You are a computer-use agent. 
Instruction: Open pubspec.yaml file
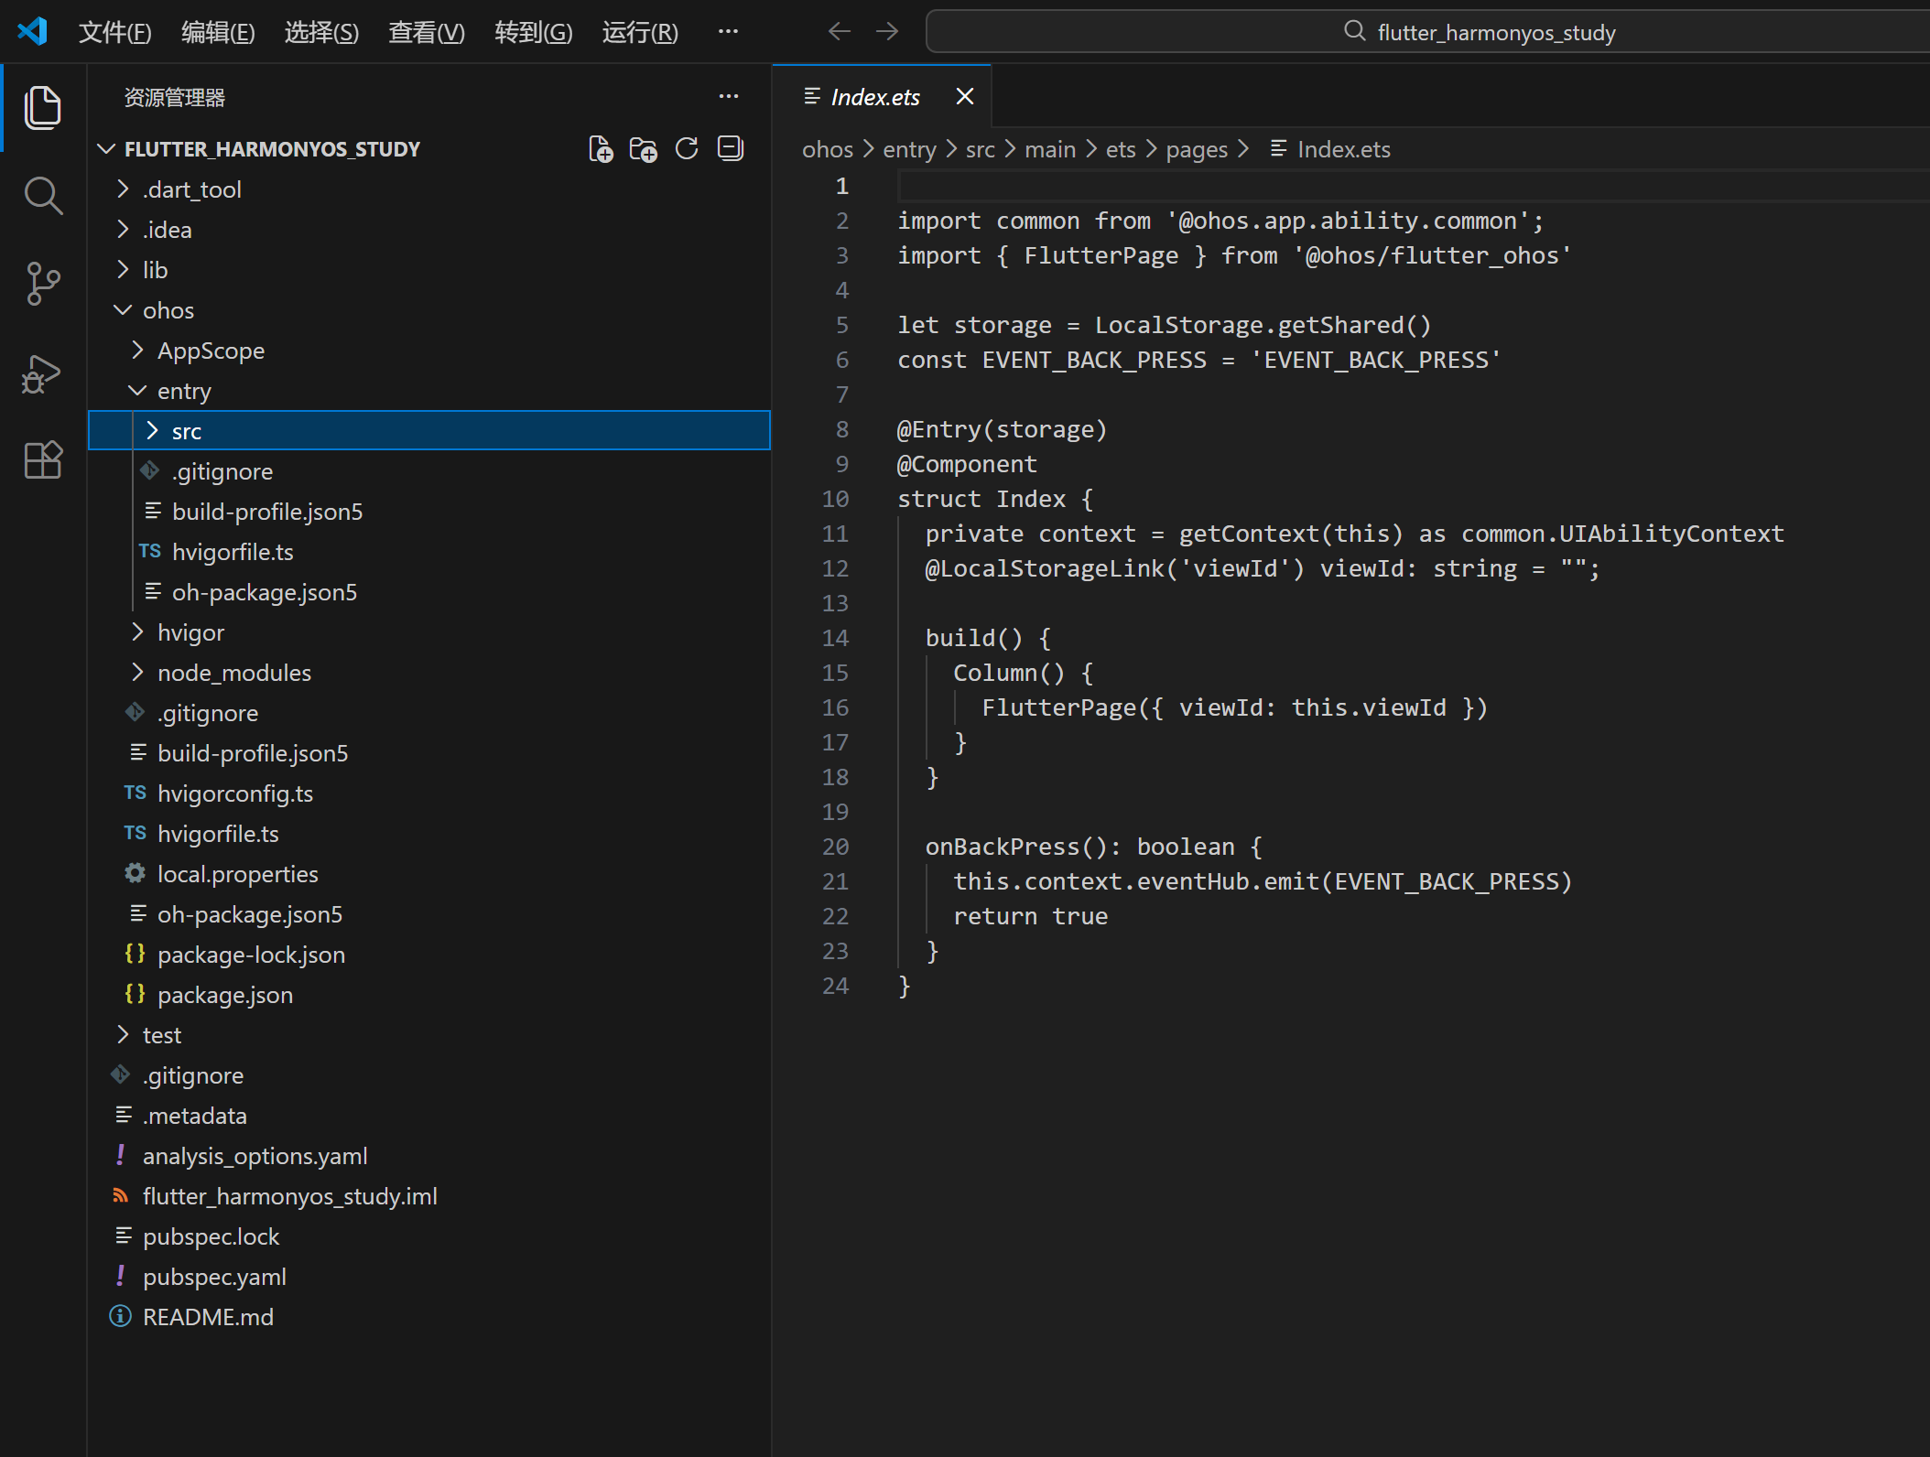coord(214,1277)
